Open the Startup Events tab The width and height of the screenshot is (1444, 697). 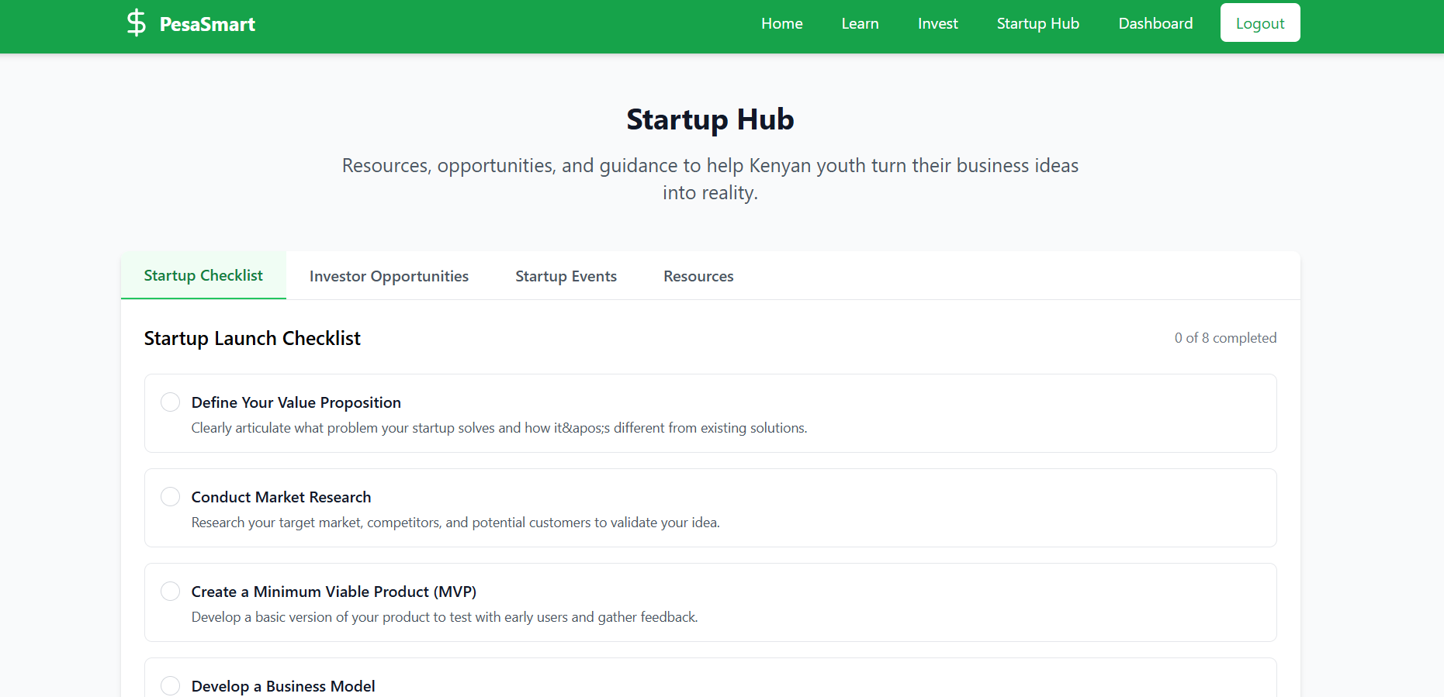[566, 276]
